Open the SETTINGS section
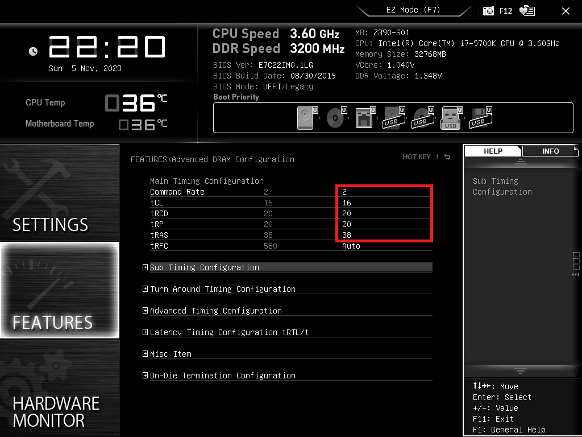 60,193
